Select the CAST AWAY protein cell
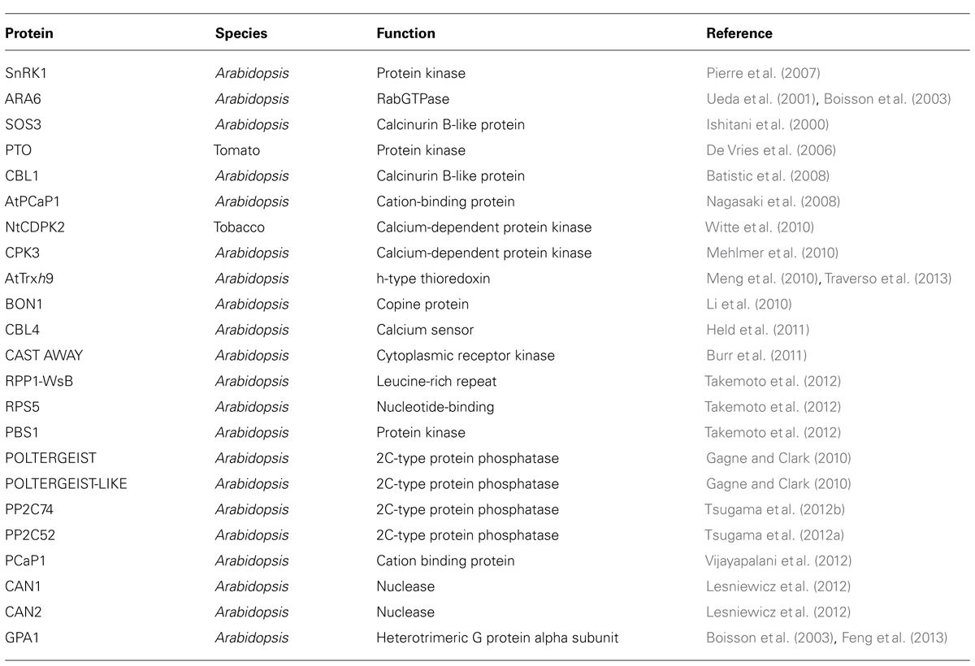 click(45, 356)
